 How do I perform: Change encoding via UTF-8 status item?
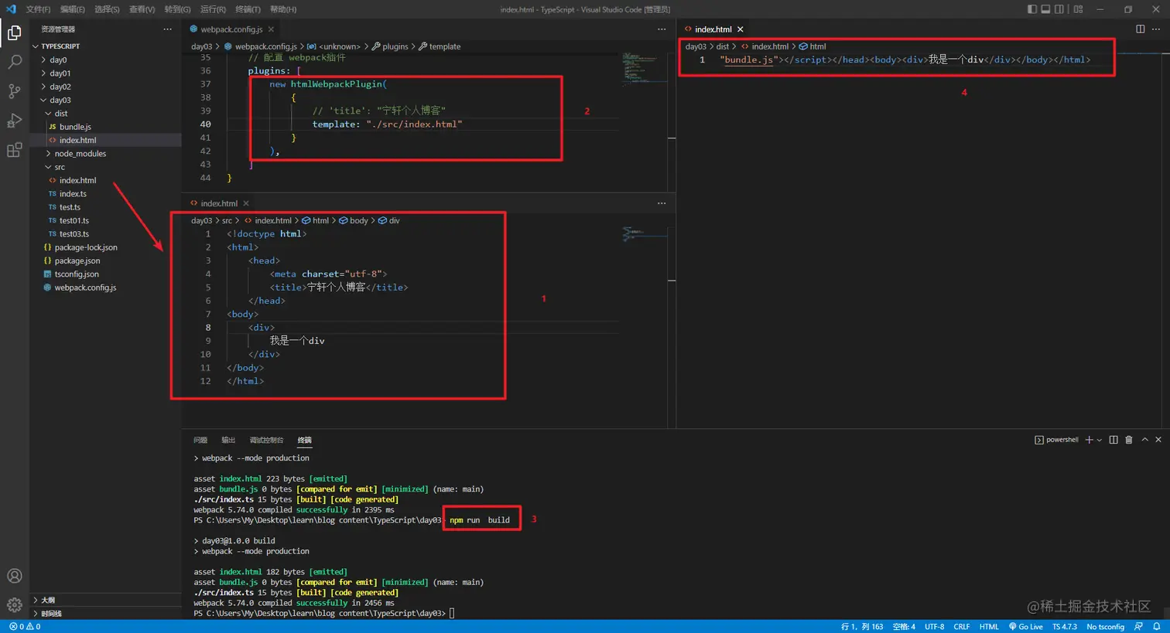coord(934,627)
